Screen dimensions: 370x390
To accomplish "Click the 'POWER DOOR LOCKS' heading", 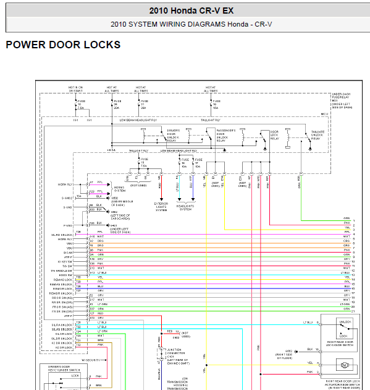I will (63, 45).
